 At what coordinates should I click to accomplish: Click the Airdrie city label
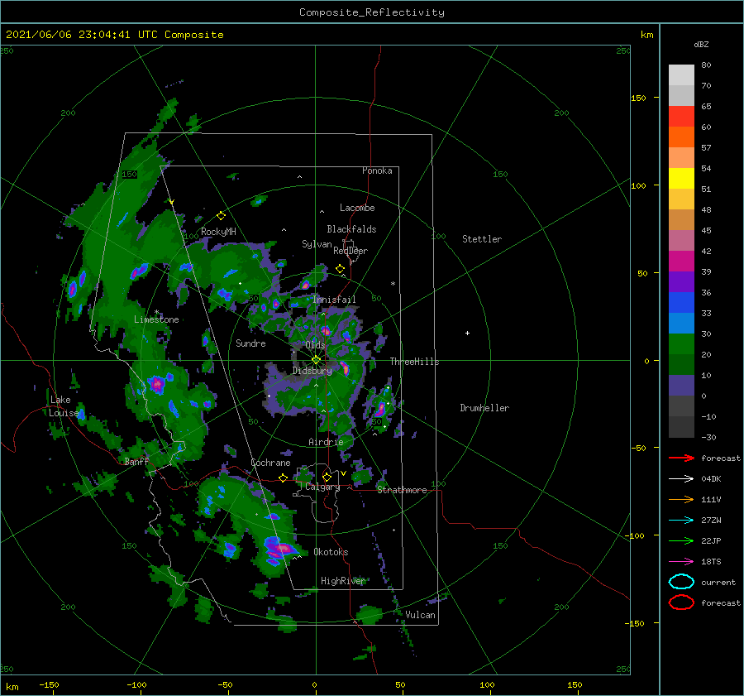coord(326,442)
